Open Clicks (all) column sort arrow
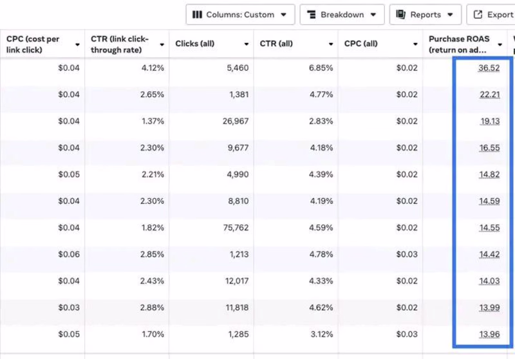515x359 pixels. 246,44
